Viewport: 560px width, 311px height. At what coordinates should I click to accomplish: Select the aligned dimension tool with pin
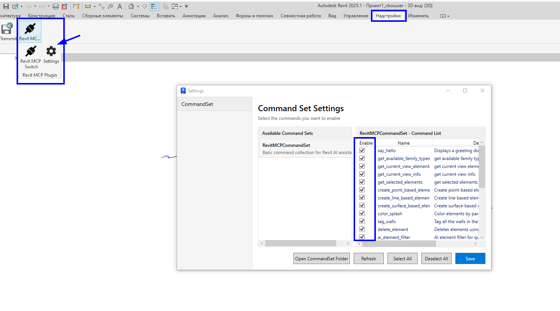tap(76, 6)
